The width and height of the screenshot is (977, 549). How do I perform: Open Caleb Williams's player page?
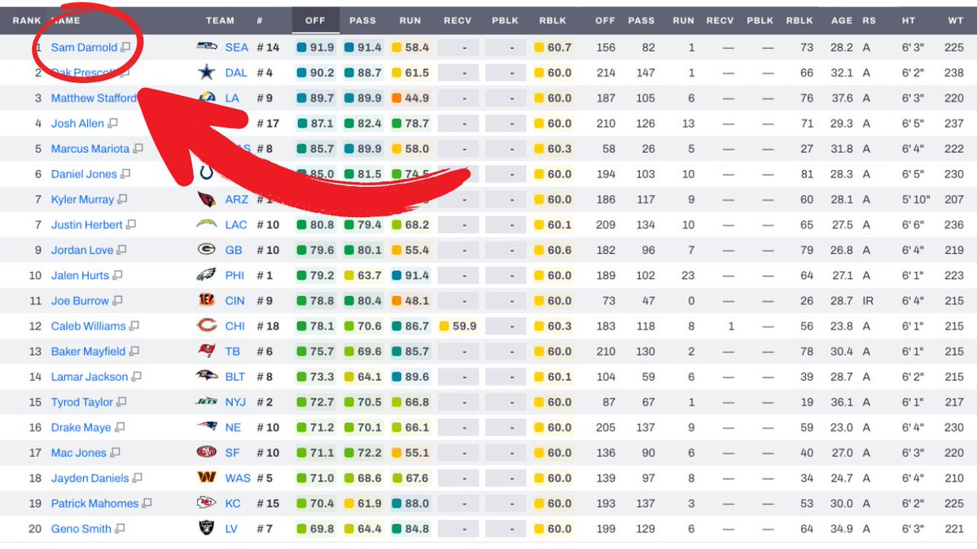(89, 326)
